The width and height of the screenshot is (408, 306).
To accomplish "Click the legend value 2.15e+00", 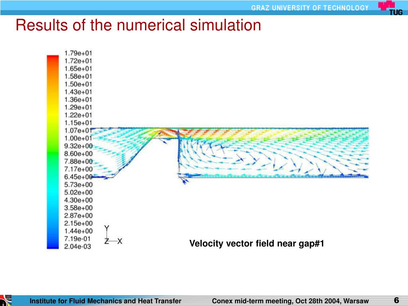I will (x=78, y=223).
